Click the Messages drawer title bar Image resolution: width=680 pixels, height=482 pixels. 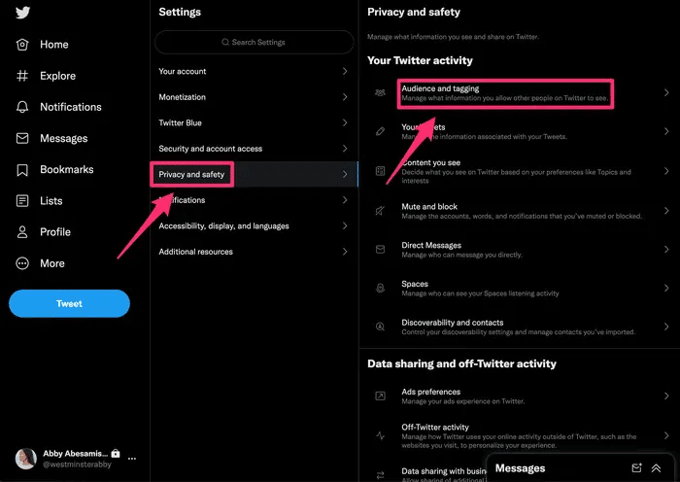pos(580,468)
